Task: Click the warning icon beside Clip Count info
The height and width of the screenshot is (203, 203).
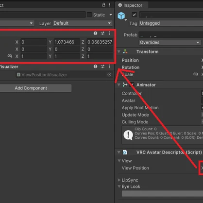Action: (128, 135)
